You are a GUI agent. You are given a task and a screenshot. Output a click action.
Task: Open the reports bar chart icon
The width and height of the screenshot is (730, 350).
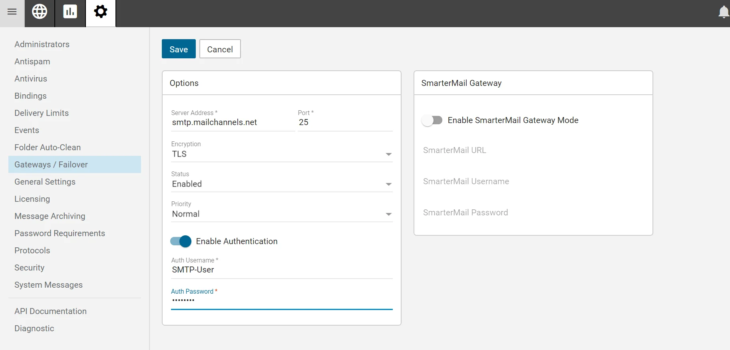70,12
